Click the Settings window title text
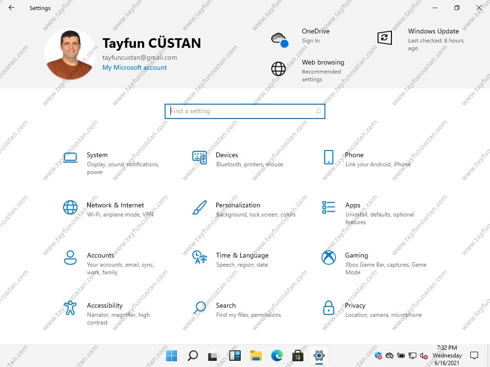This screenshot has width=490, height=367. coord(40,8)
